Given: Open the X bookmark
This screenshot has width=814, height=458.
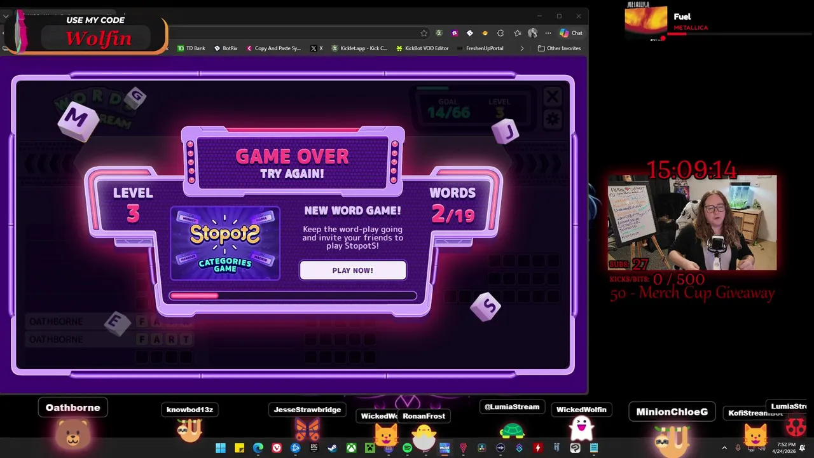Looking at the screenshot, I should click(317, 48).
